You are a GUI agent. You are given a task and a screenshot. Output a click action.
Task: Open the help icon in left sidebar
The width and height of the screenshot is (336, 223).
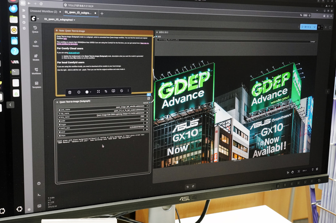39,184
